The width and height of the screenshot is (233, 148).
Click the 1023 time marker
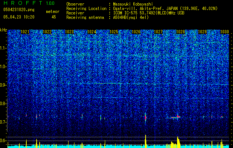pos(69,32)
